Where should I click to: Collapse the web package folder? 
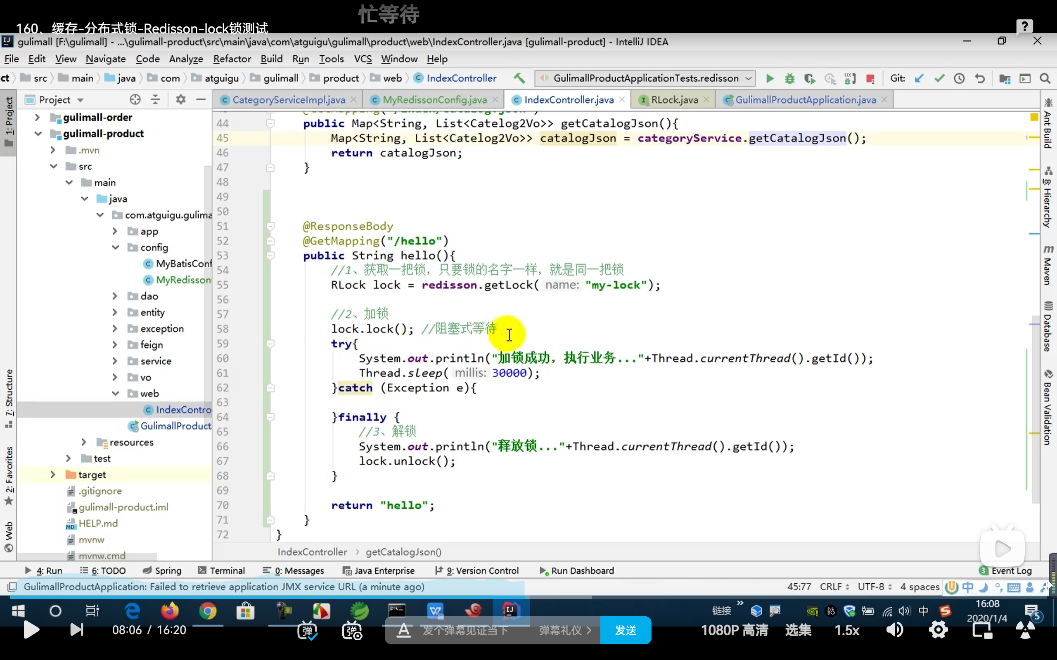[115, 394]
